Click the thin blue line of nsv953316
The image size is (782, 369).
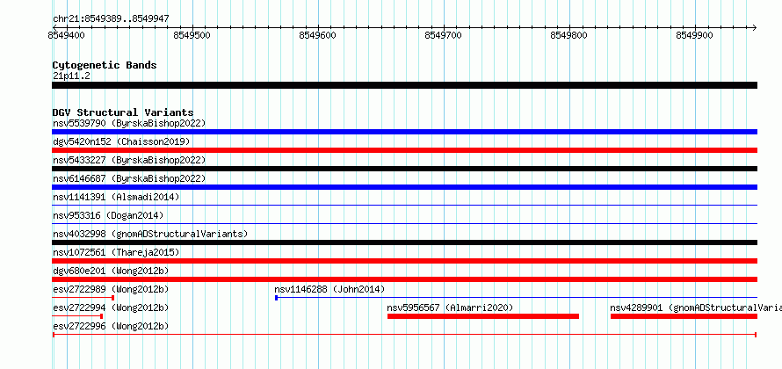404,223
